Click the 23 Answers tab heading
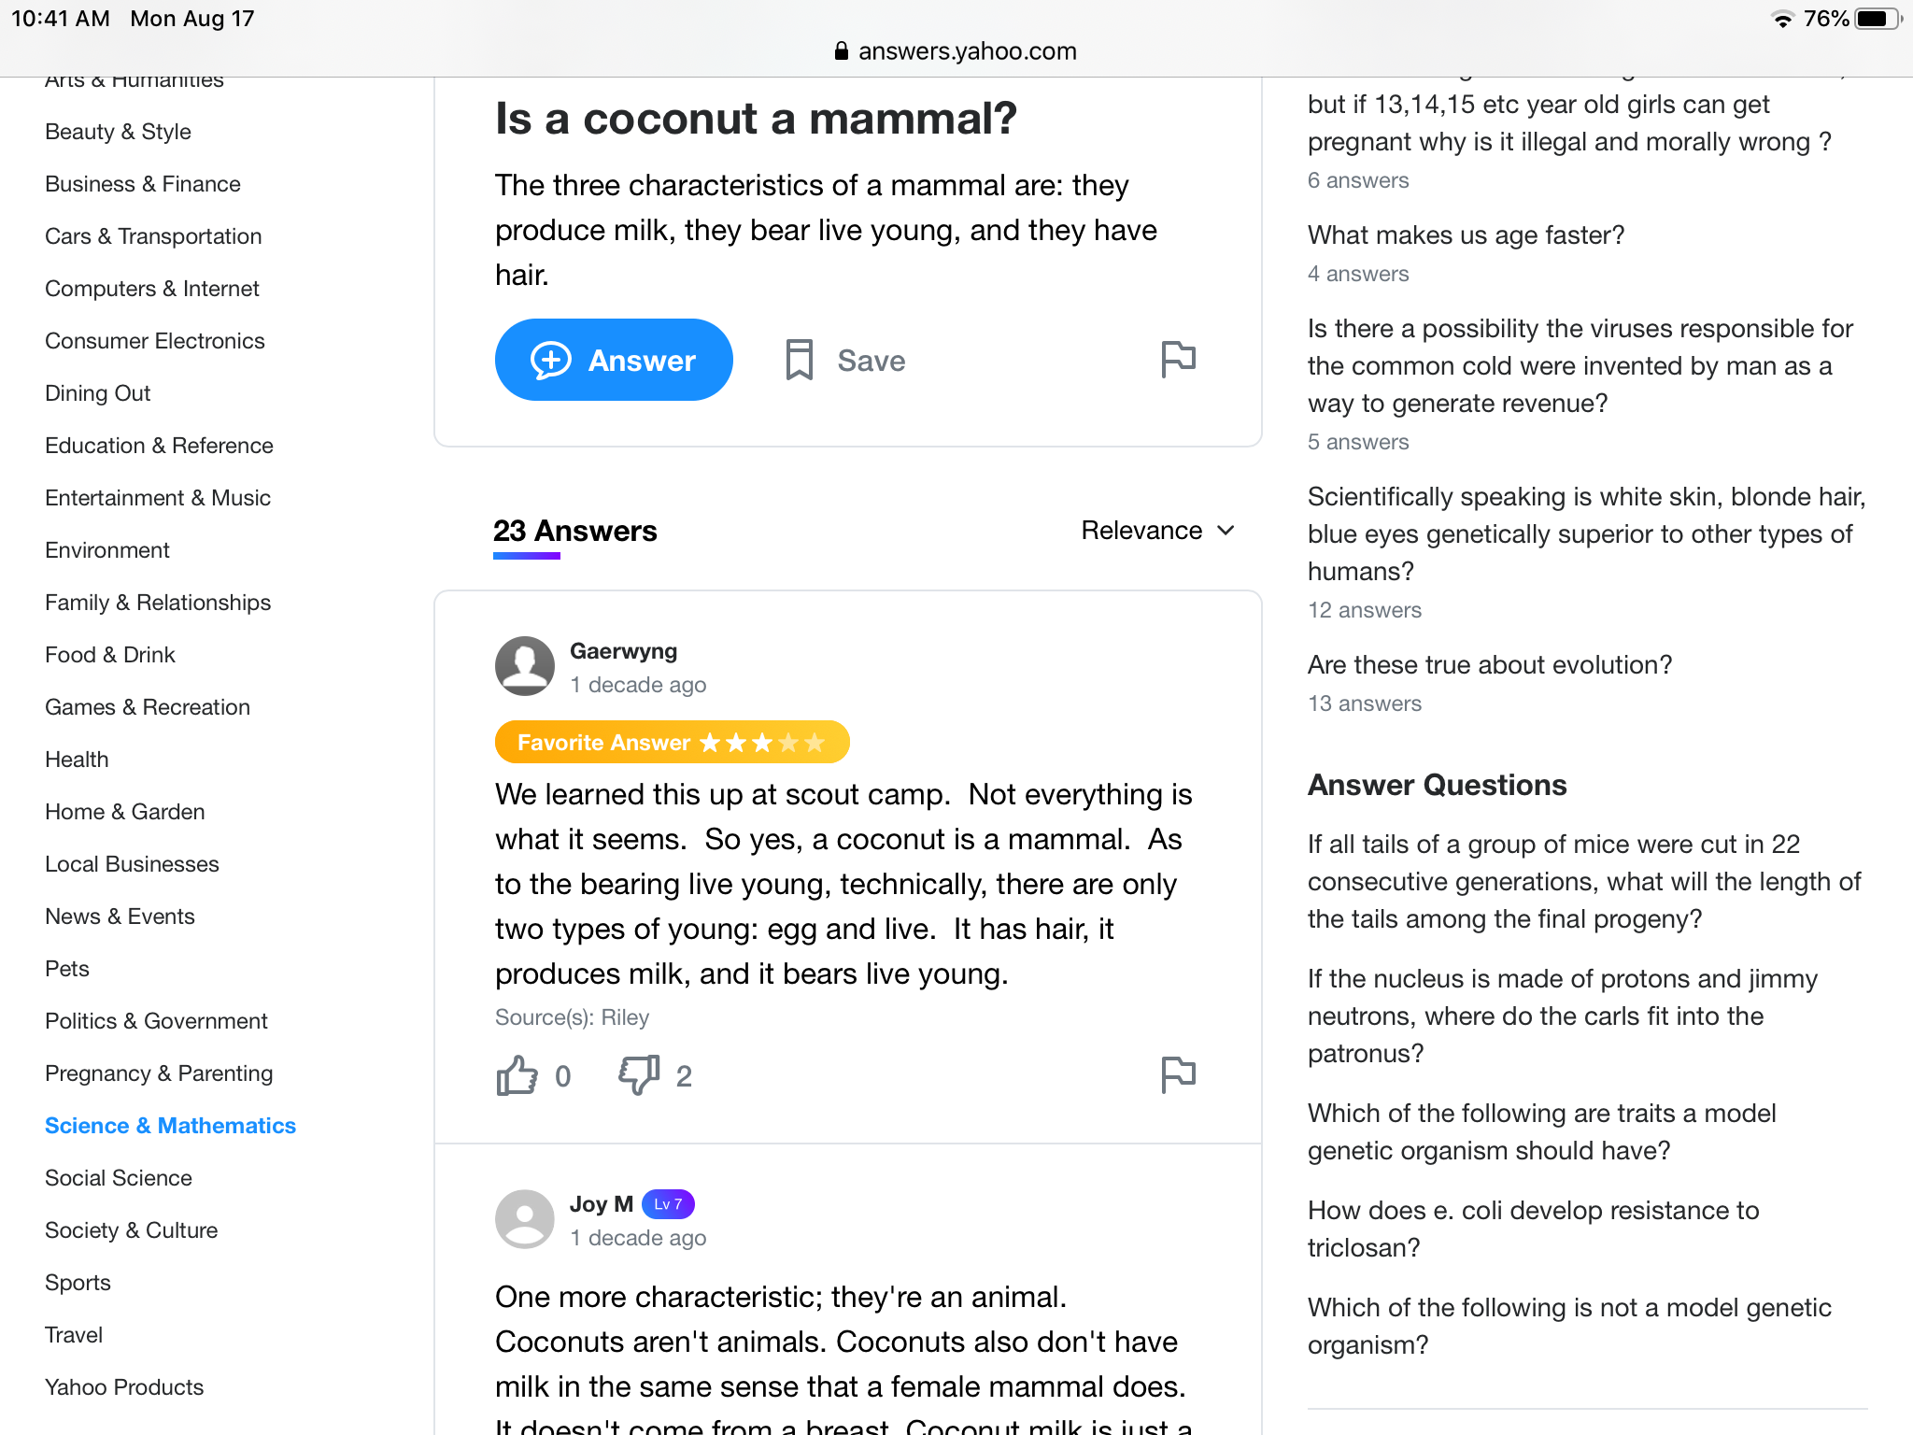Screen dimensions: 1913x1435 575,531
